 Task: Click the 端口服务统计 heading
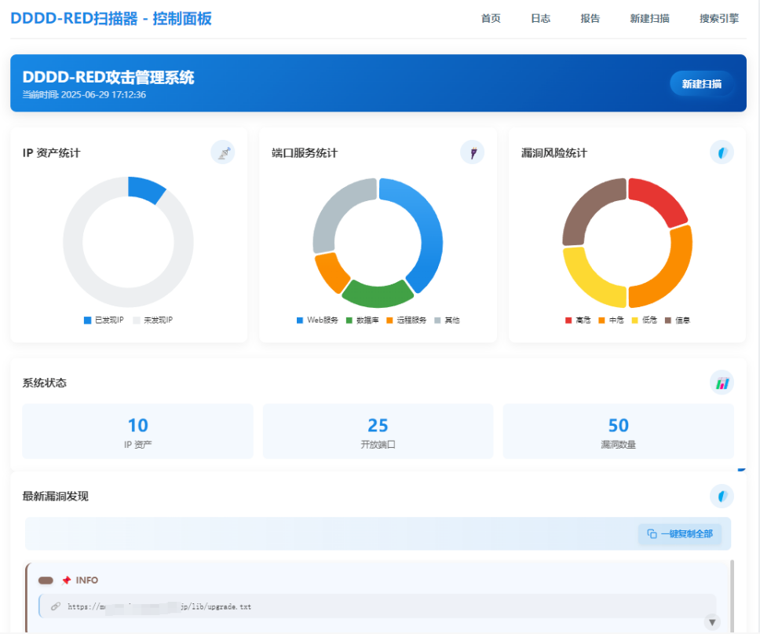pos(305,152)
